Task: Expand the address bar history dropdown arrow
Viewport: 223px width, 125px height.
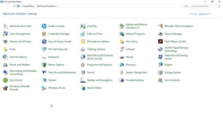Action: pos(184,6)
